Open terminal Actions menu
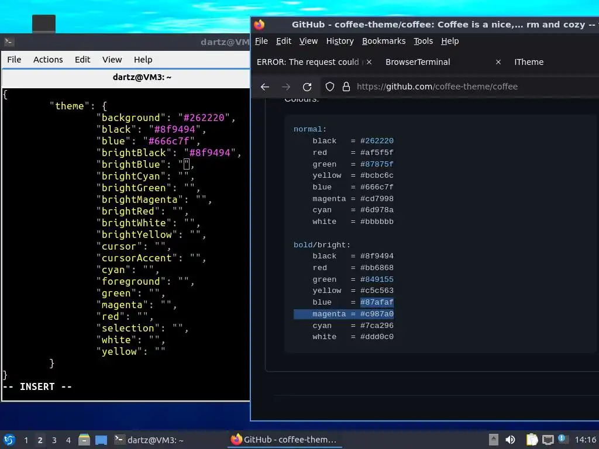 click(x=48, y=60)
